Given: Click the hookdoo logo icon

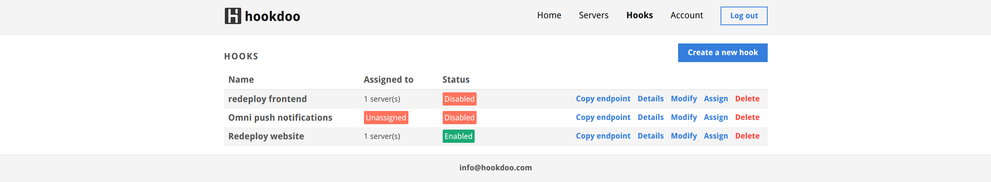Looking at the screenshot, I should click(x=233, y=16).
